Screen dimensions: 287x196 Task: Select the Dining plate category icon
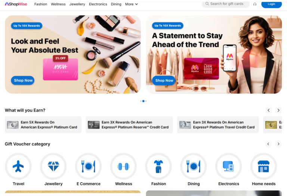tap(194, 166)
